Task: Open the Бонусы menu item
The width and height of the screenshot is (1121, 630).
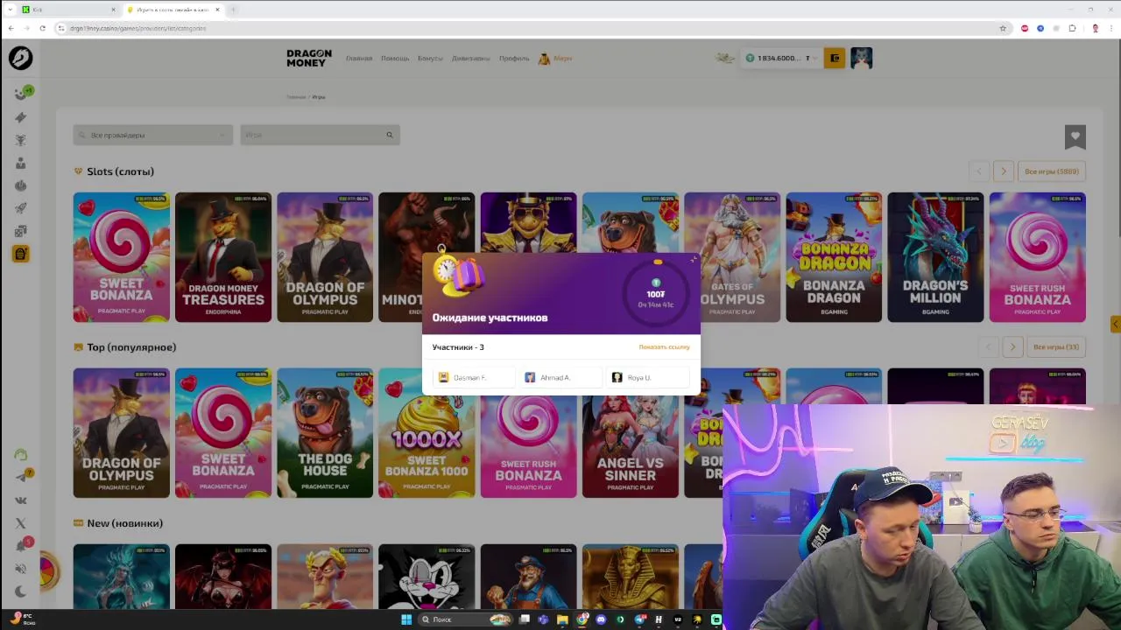Action: [430, 59]
